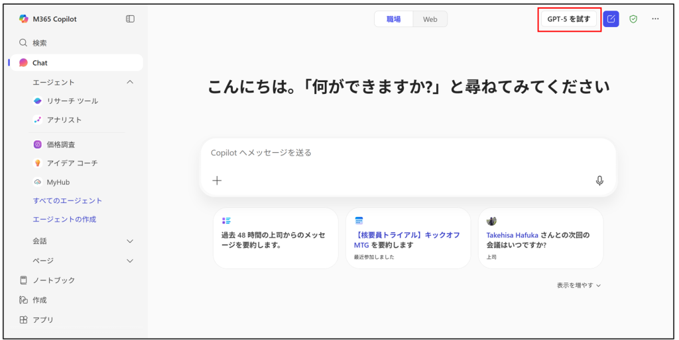
Task: Click エージェントの作成 link
Action: [64, 219]
